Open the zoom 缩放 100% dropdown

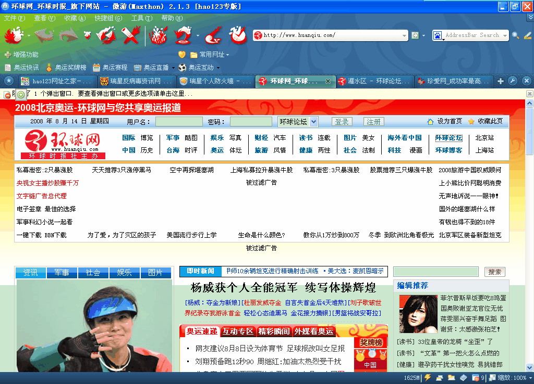[x=530, y=378]
